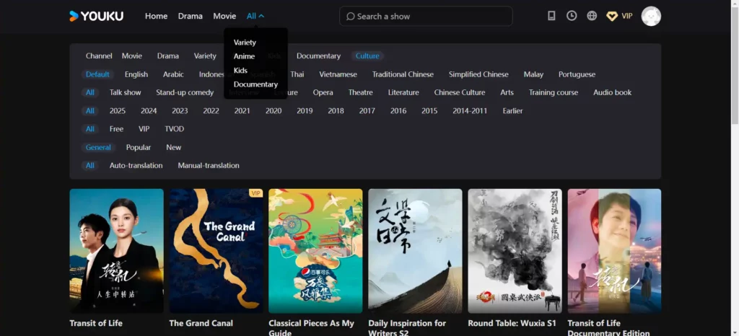Screen dimensions: 739x336
Task: Filter genre by Audio book
Action: pos(612,93)
